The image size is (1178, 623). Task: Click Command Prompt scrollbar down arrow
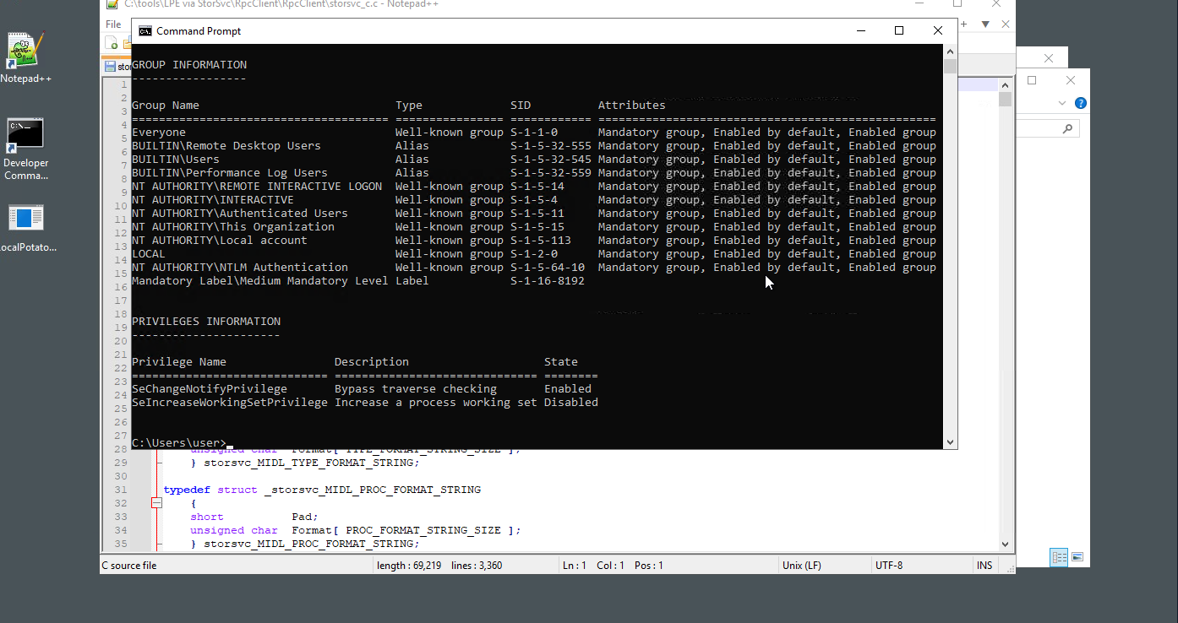tap(950, 442)
